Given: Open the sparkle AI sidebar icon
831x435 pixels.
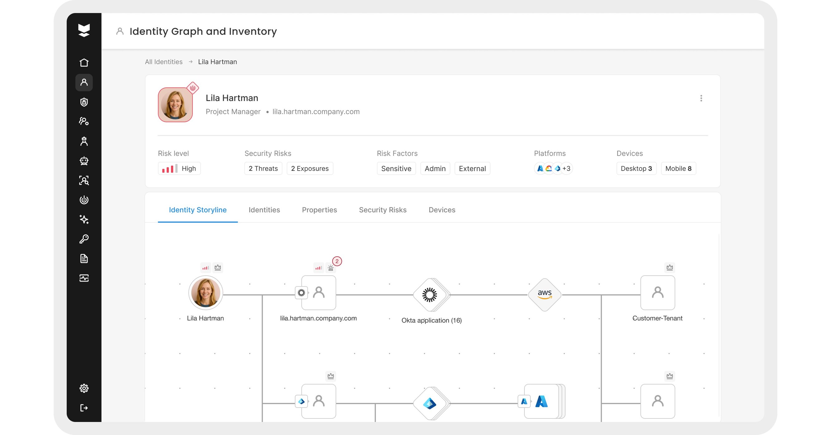Looking at the screenshot, I should [84, 219].
